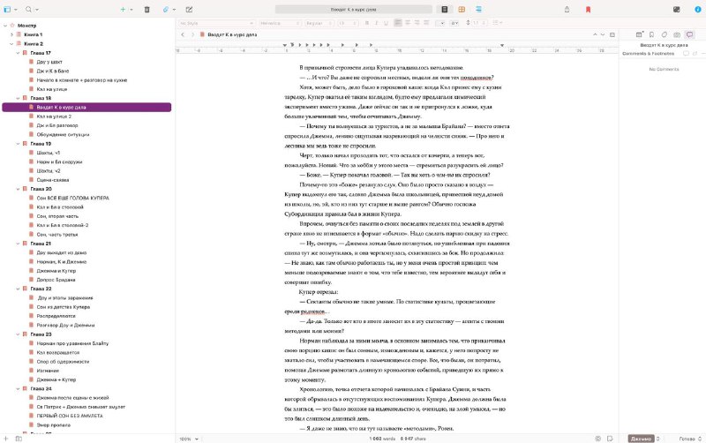Add a new comment in inspector
706x443 pixels.
(686, 54)
